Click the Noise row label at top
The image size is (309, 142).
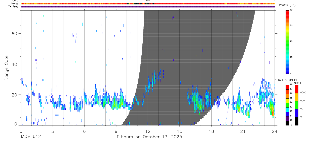pyautogui.click(x=15, y=4)
